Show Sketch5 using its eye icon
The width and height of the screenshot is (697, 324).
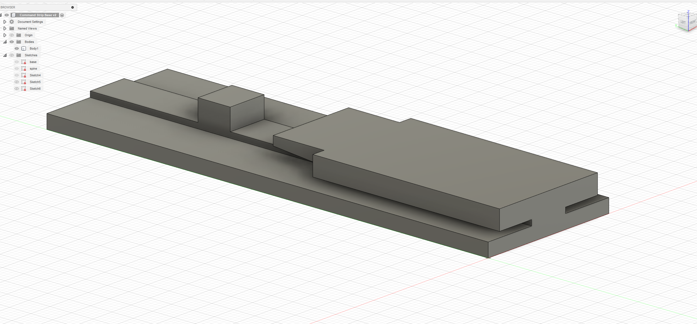click(17, 82)
